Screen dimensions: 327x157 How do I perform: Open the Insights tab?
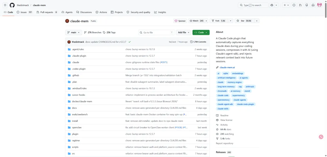[160, 12]
